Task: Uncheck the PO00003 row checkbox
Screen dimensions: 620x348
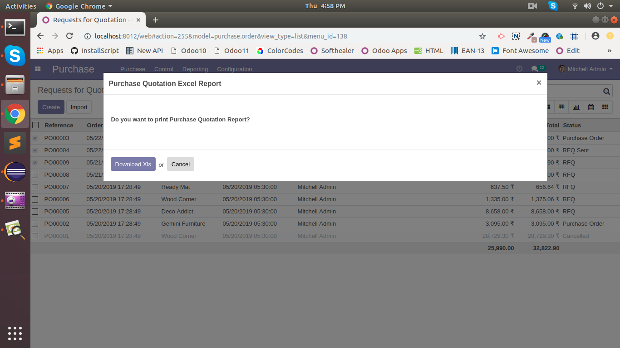Action: [35, 138]
